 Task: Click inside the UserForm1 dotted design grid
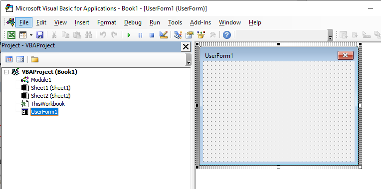(278, 111)
